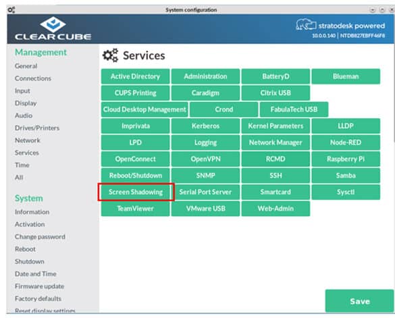Viewport: 395px width, 318px height.
Task: Select Factory defaults option
Action: tap(38, 298)
